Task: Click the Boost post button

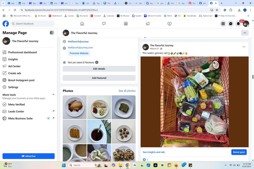Action: [239, 152]
